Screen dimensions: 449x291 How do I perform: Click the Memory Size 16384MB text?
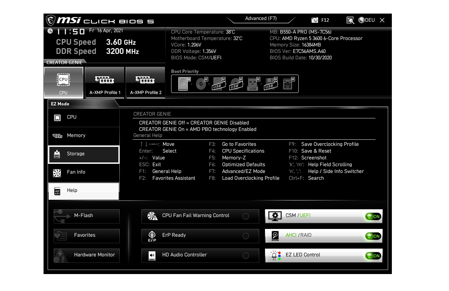tap(295, 45)
